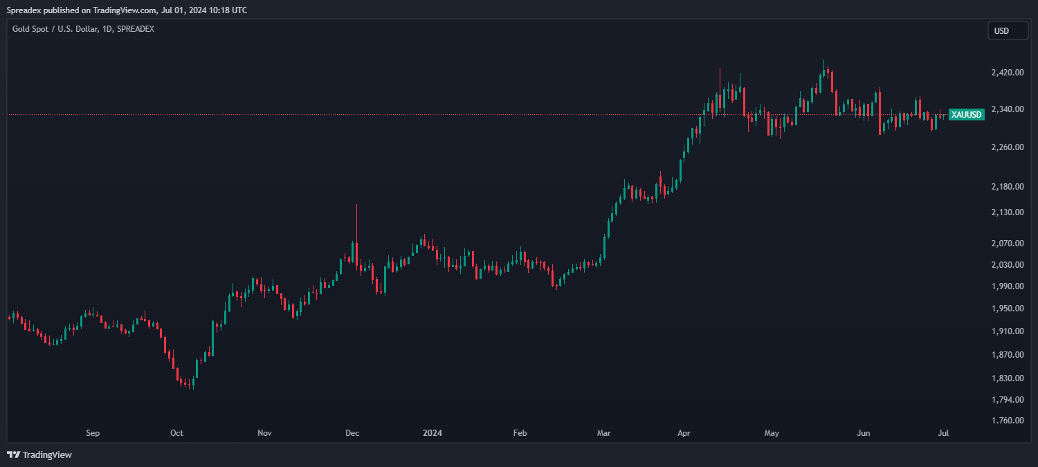Click the May label on time axis
The width and height of the screenshot is (1038, 467).
772,433
